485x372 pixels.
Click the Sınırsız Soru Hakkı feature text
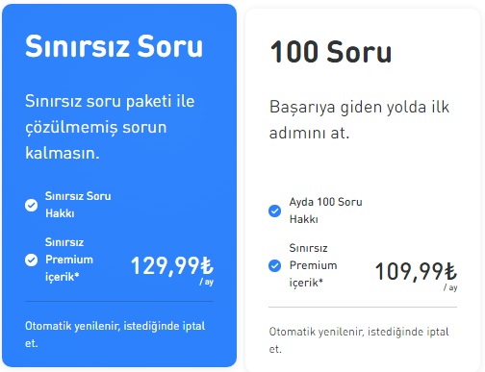click(78, 205)
